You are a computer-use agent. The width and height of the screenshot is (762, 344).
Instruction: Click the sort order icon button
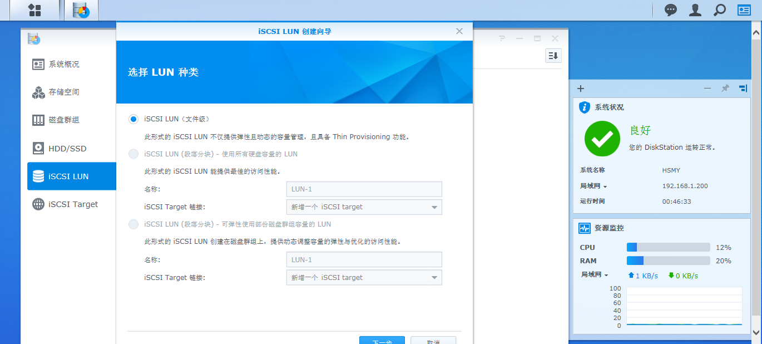coord(553,56)
